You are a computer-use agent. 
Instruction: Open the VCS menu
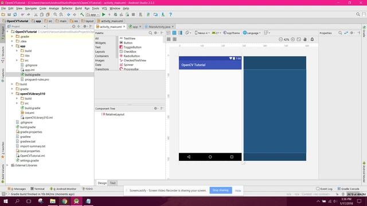click(x=104, y=9)
